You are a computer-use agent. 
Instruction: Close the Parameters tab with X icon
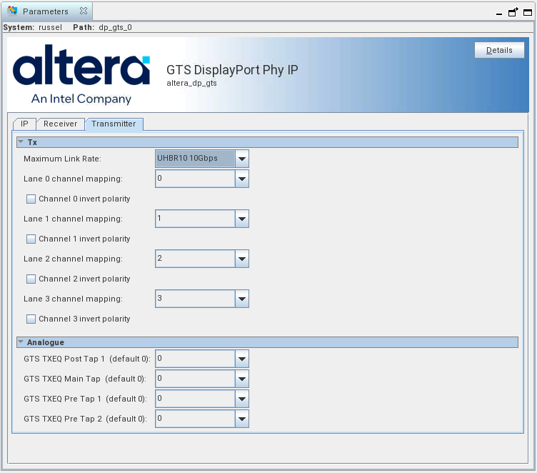84,11
